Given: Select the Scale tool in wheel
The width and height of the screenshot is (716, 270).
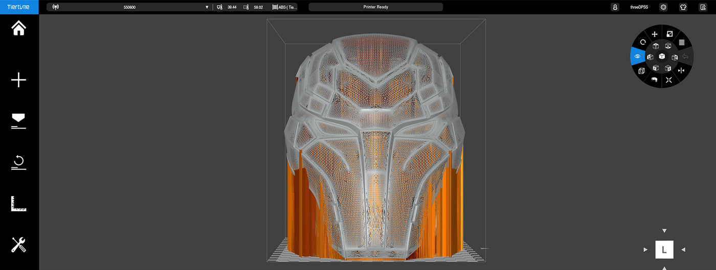Looking at the screenshot, I should 669,34.
